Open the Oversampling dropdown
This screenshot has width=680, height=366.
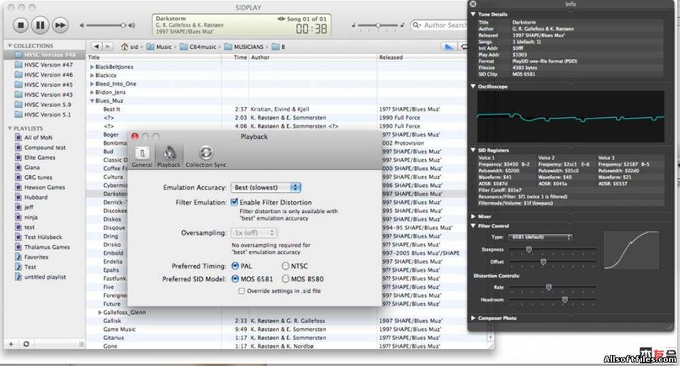coord(254,233)
